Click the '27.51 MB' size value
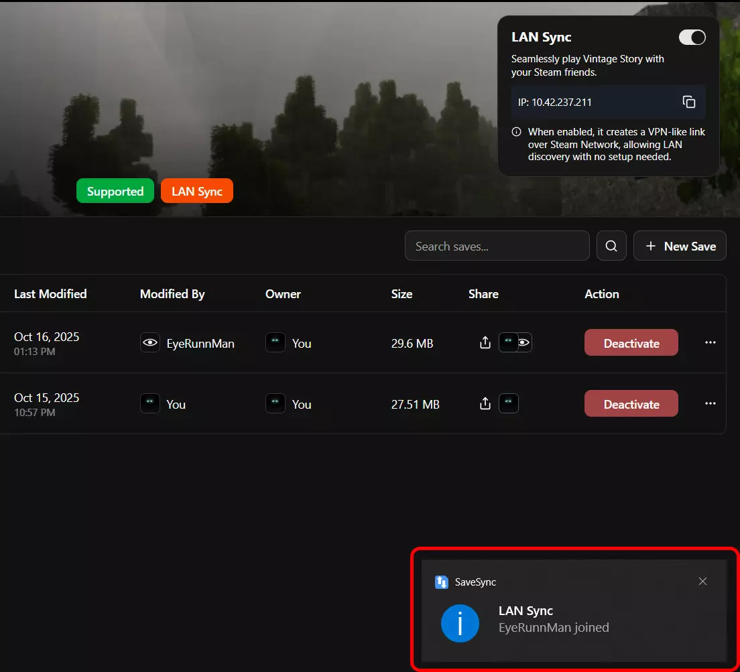This screenshot has width=740, height=672. (x=416, y=404)
